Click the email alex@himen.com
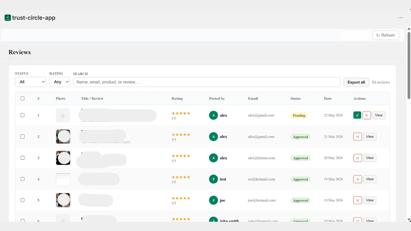Viewport: 411px width, 231px height. (261, 158)
